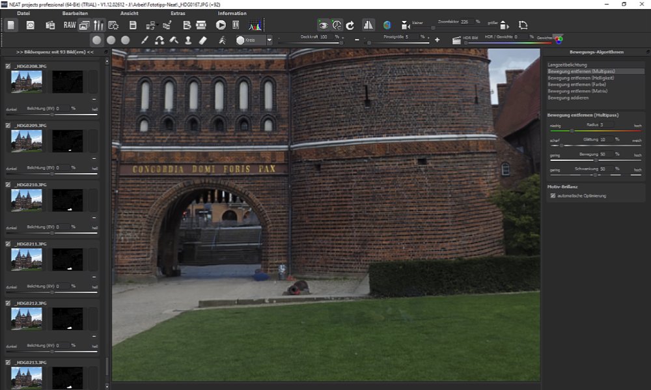Uncheck the _HDG0209.JPG image checkbox
The width and height of the screenshot is (651, 390).
(8, 125)
